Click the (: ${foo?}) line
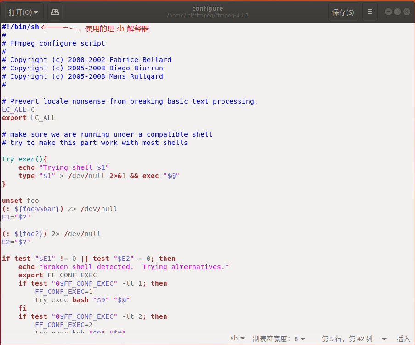 click(51, 234)
